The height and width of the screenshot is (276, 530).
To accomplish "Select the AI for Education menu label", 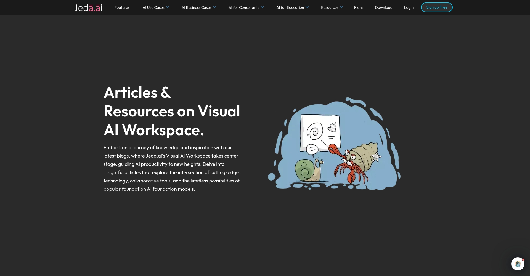I will [x=290, y=7].
